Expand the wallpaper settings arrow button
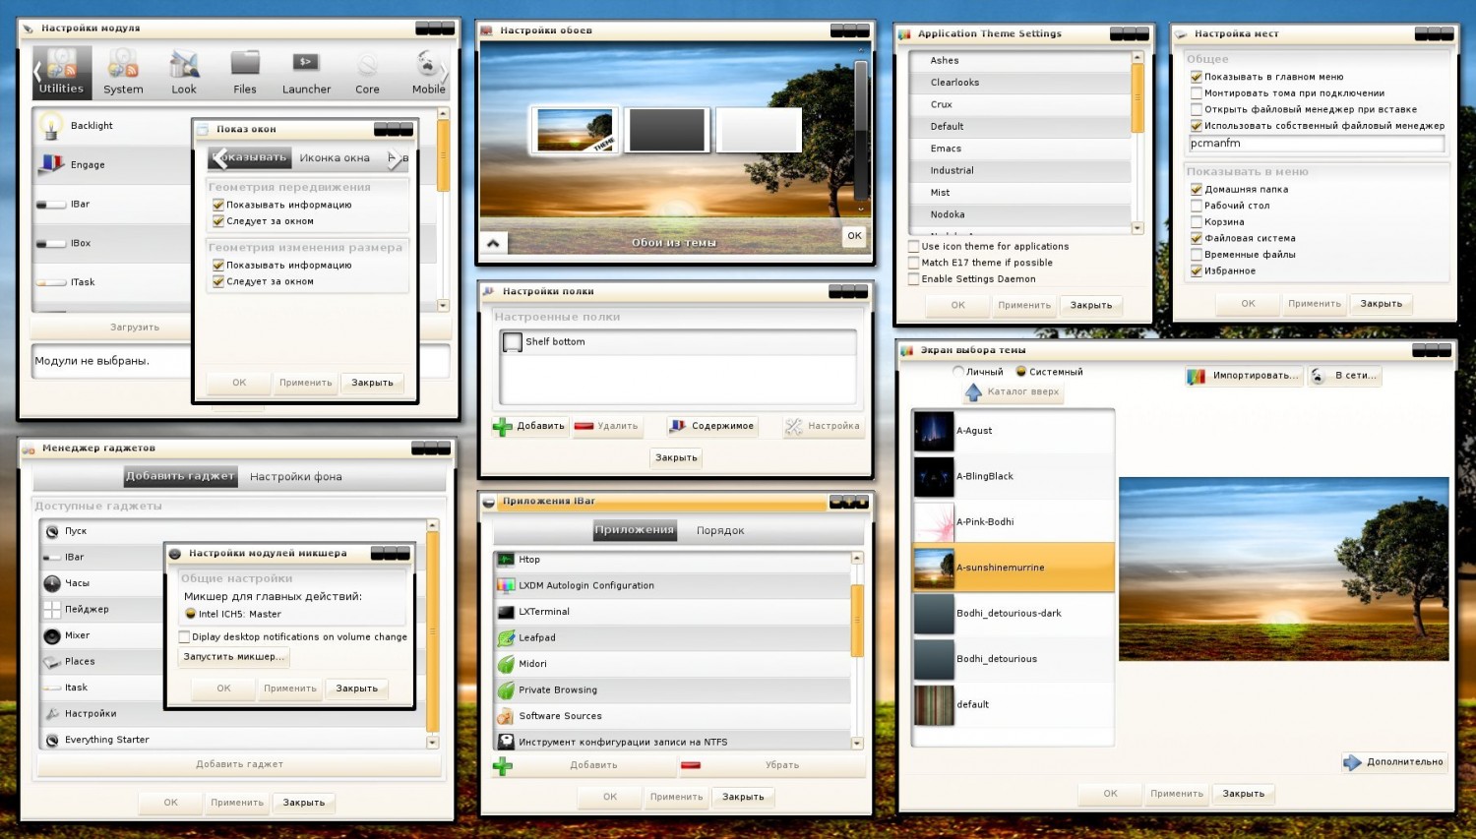The image size is (1476, 839). tap(493, 243)
